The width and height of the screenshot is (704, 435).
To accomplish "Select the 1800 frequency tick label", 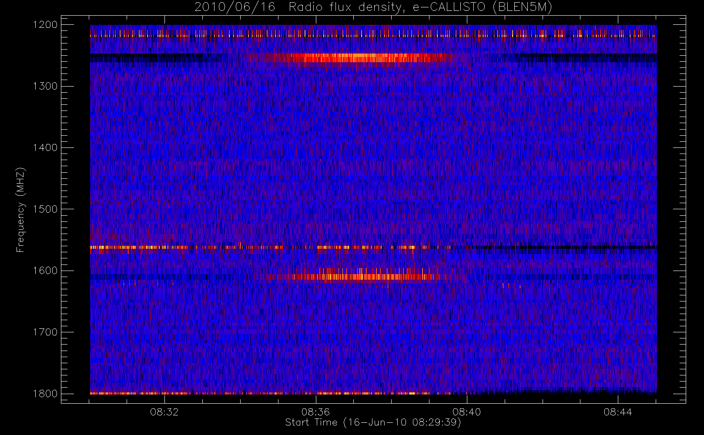I will 45,393.
